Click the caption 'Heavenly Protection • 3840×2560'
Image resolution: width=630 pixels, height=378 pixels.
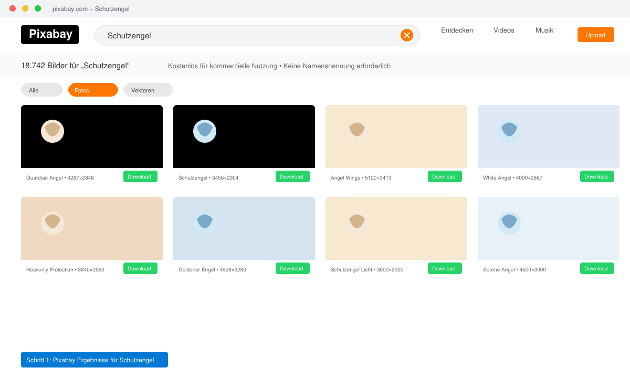[65, 270]
